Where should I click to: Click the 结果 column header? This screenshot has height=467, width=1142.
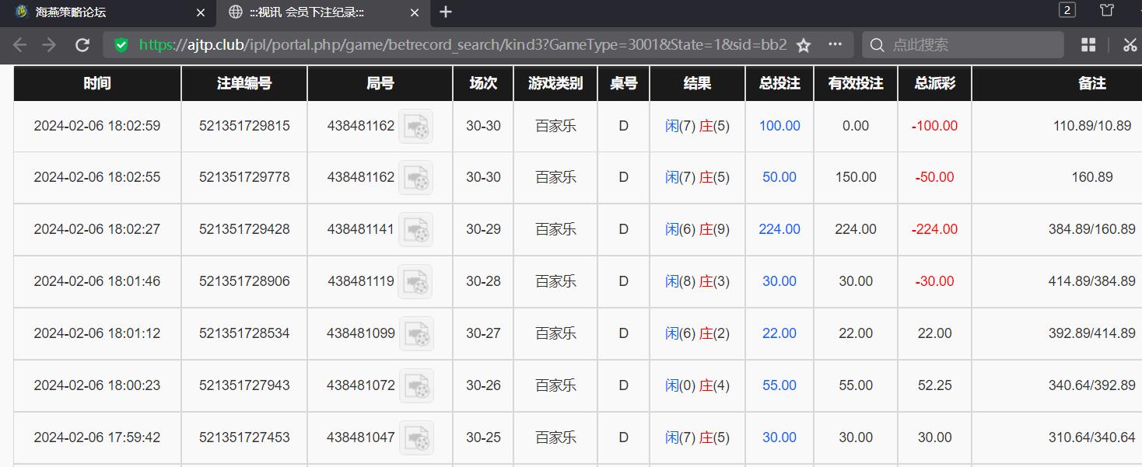pos(697,83)
